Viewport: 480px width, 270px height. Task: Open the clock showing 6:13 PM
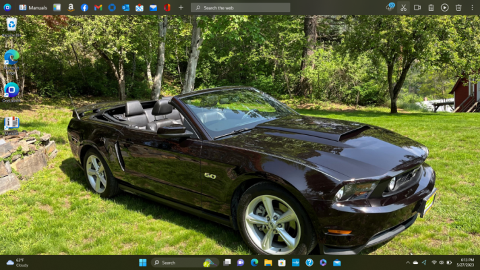pos(465,263)
